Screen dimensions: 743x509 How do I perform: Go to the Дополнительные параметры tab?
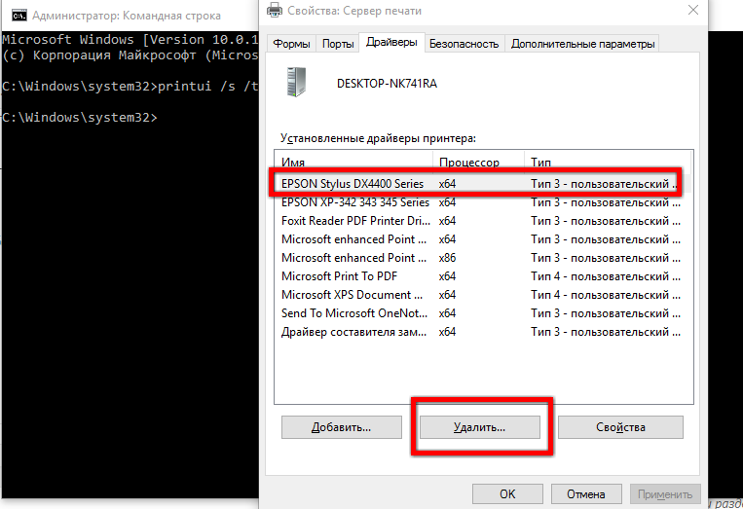coord(582,44)
